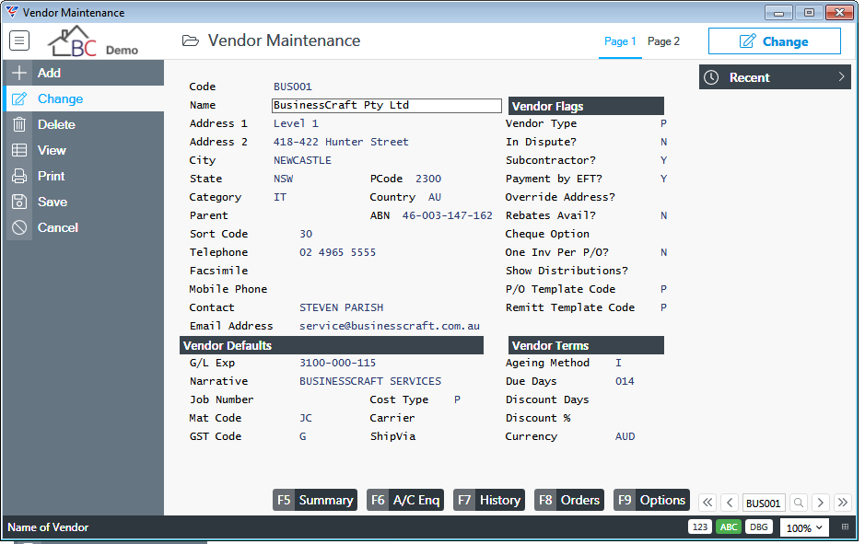Viewport: 865px width, 544px height.
Task: Click the Sort Code value 30
Action: [x=306, y=234]
